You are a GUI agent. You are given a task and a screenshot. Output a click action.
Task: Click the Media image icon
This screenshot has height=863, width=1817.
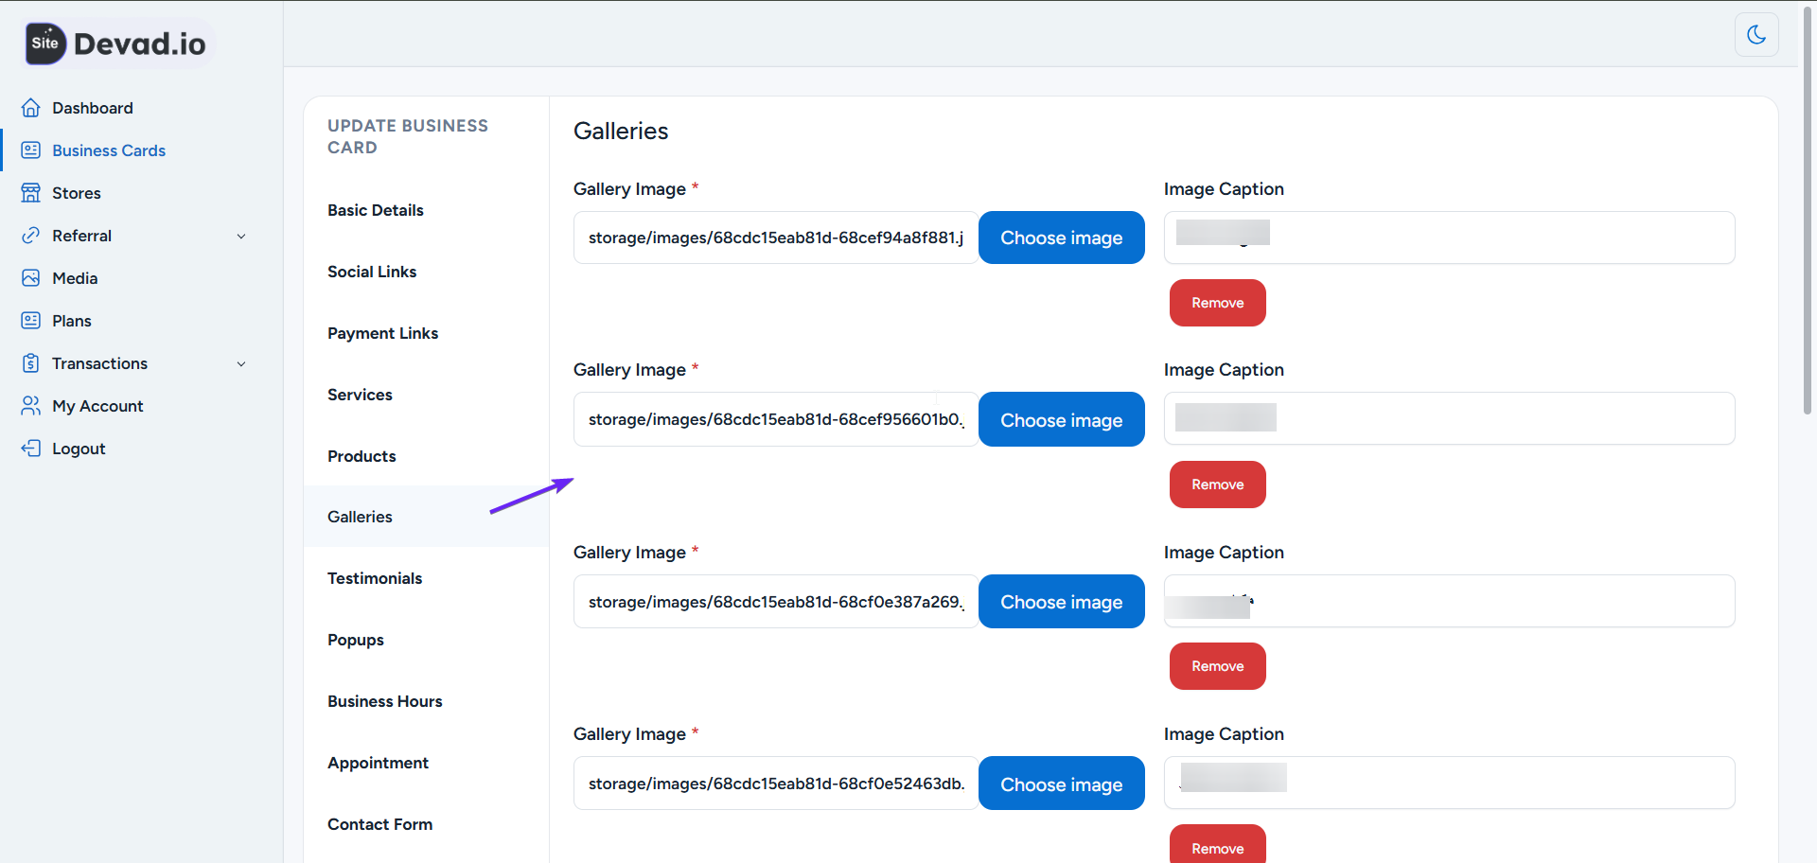point(31,278)
